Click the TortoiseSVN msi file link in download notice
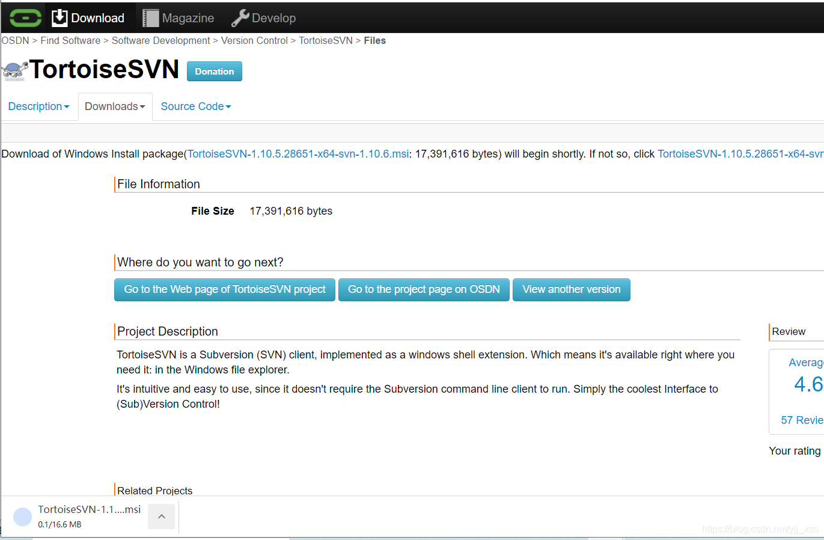This screenshot has width=824, height=540. tap(298, 154)
